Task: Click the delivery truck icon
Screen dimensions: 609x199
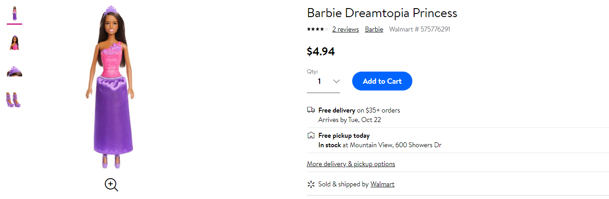Action: 311,110
